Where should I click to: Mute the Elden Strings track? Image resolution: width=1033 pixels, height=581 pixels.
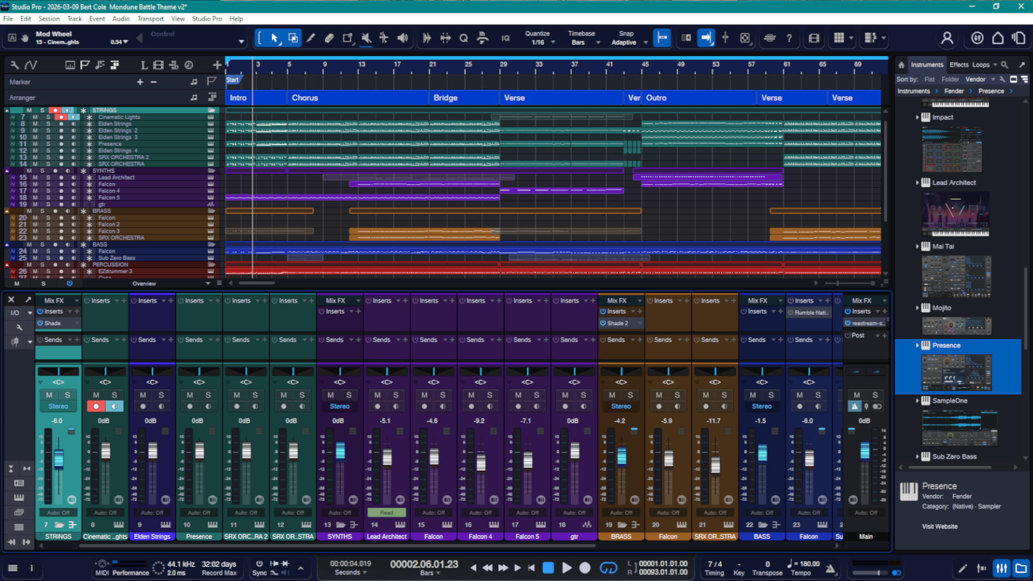pyautogui.click(x=34, y=124)
